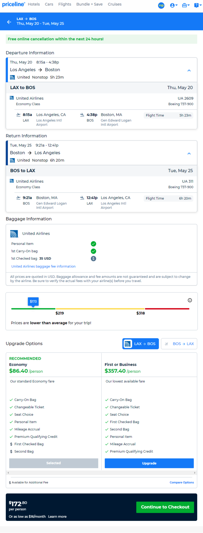The image size is (203, 533).
Task: Click the Personal Item green check icon
Action: pos(93,244)
